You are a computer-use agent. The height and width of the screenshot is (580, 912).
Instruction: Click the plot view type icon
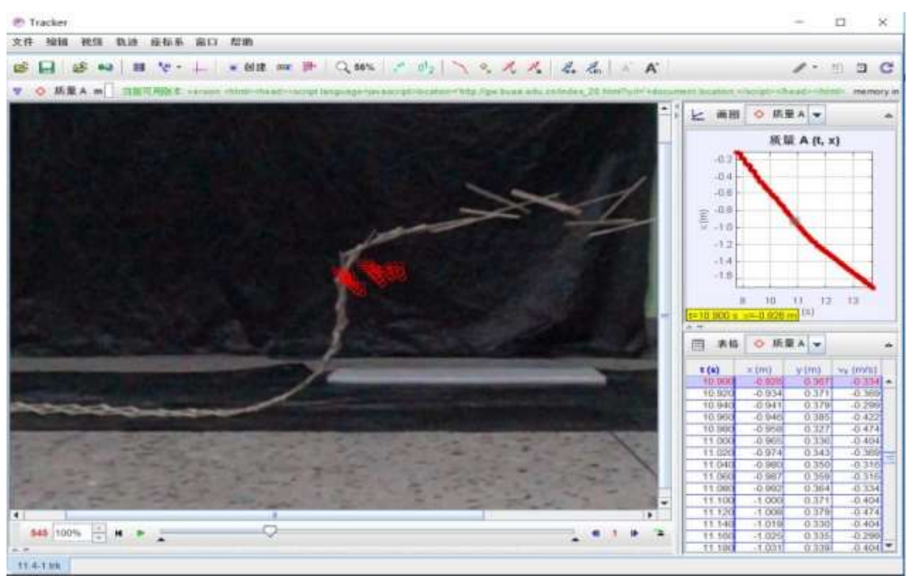coord(698,115)
